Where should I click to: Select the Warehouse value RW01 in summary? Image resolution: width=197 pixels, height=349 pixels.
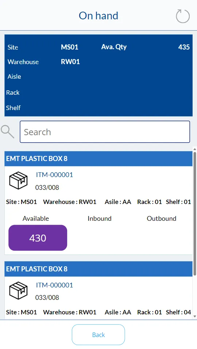coord(70,62)
